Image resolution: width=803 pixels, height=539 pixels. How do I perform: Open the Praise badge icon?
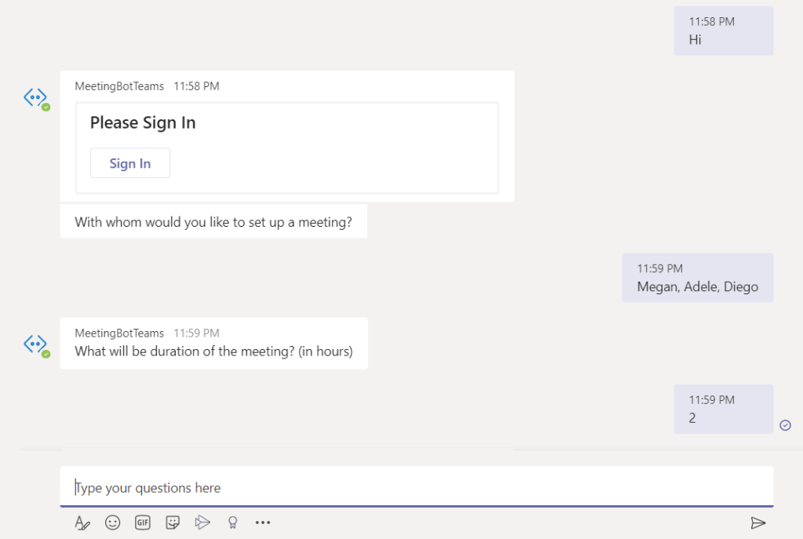232,523
